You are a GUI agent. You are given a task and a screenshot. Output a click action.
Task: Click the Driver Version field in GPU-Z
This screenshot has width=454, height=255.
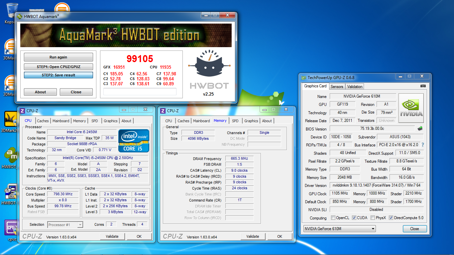click(x=377, y=185)
